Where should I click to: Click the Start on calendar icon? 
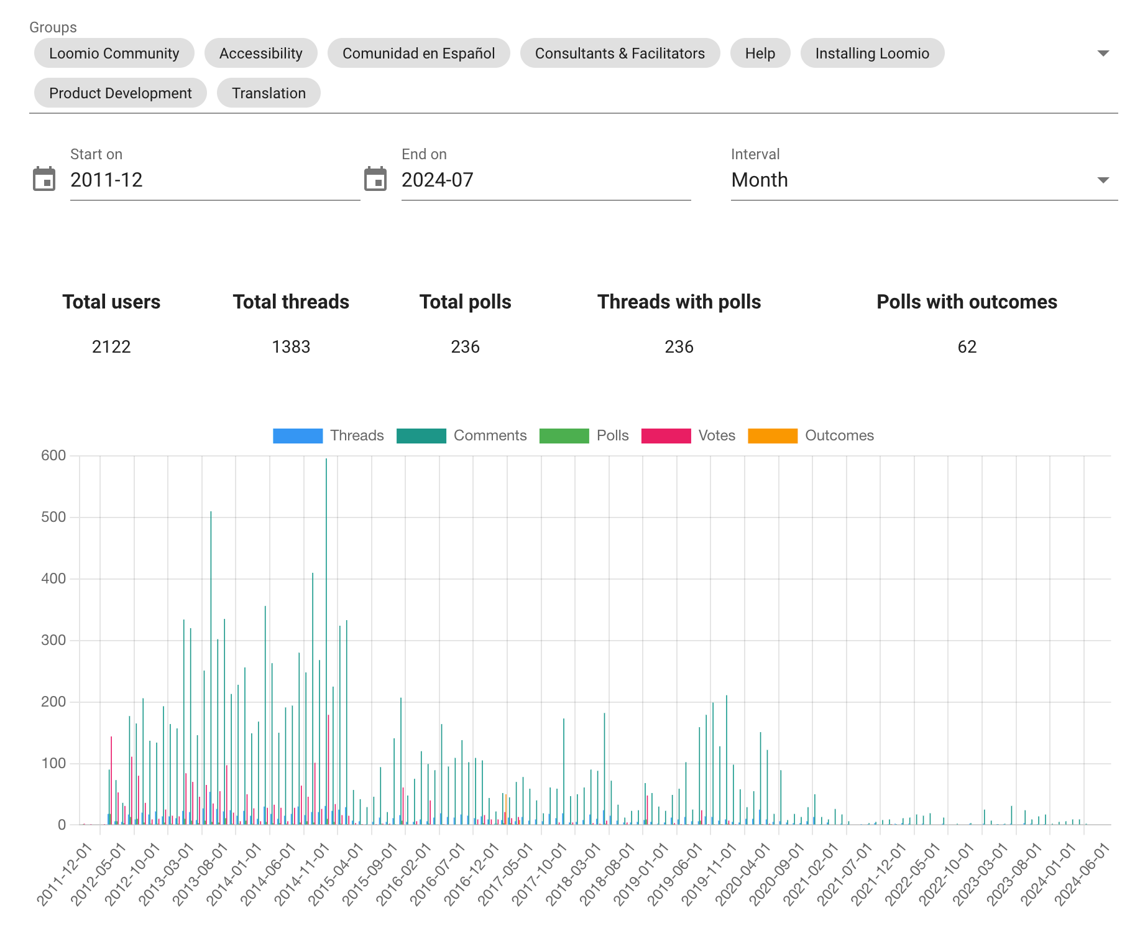(x=44, y=179)
